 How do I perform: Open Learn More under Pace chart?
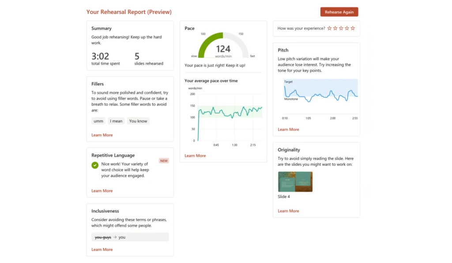click(195, 156)
